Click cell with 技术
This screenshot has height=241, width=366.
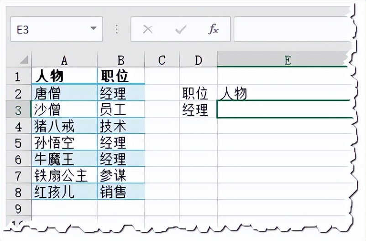coord(120,126)
